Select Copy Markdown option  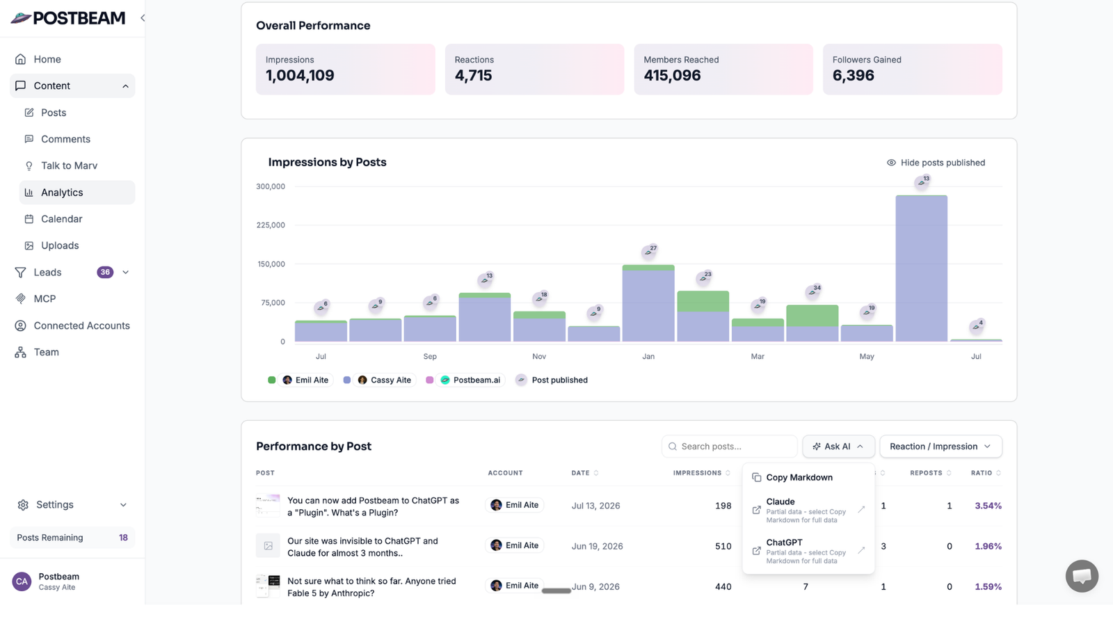point(808,478)
